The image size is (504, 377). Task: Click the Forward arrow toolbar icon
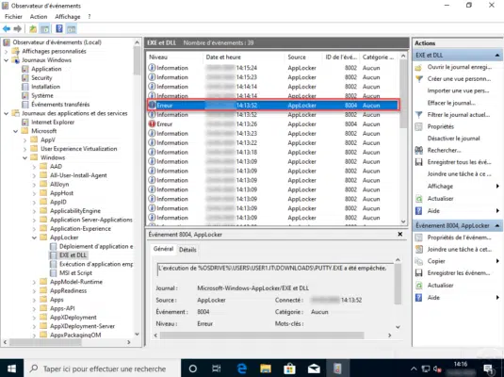pyautogui.click(x=18, y=29)
